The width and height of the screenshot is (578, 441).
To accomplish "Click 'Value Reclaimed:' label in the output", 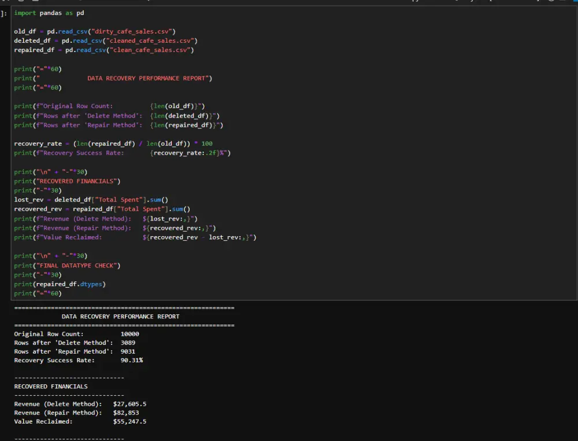I will (x=43, y=421).
